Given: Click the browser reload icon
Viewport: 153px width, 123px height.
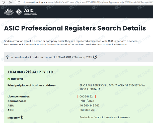Looking at the screenshot, I should click(x=3, y=2).
